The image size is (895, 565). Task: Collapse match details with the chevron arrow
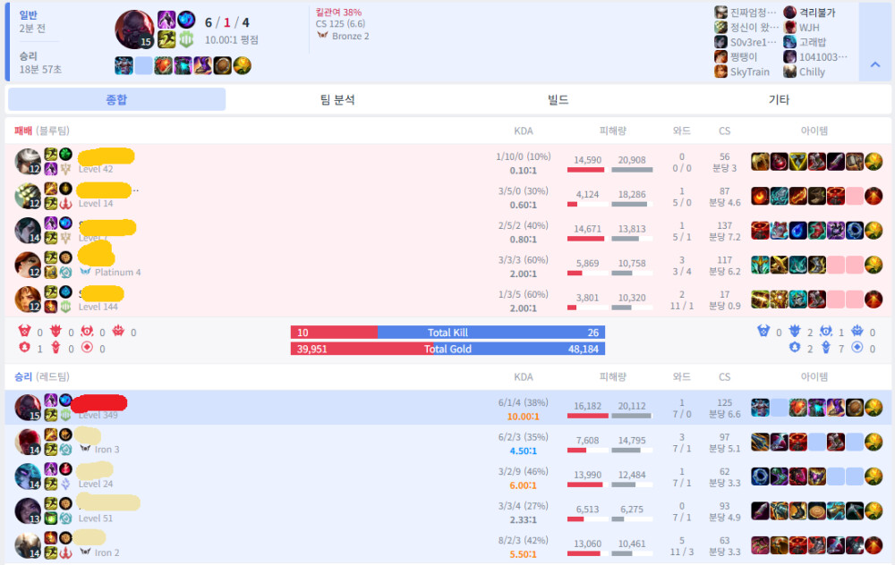[875, 64]
